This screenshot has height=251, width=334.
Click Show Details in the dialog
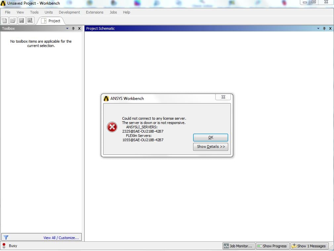pyautogui.click(x=210, y=146)
